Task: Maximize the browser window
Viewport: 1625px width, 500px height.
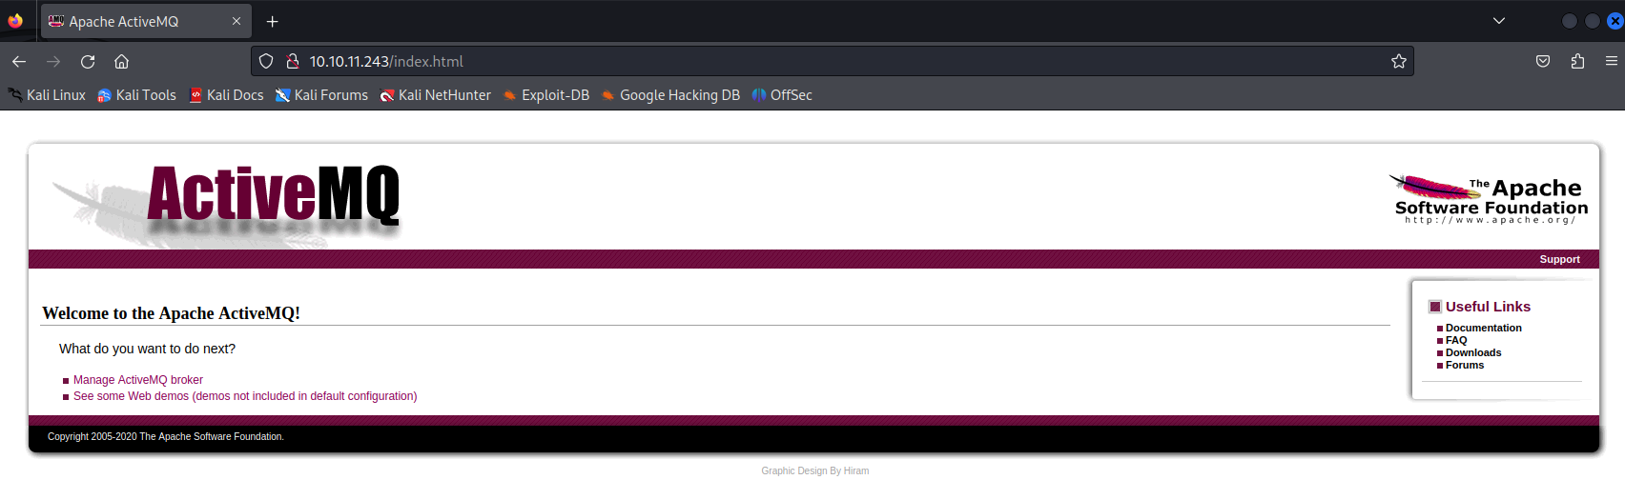Action: (1592, 21)
